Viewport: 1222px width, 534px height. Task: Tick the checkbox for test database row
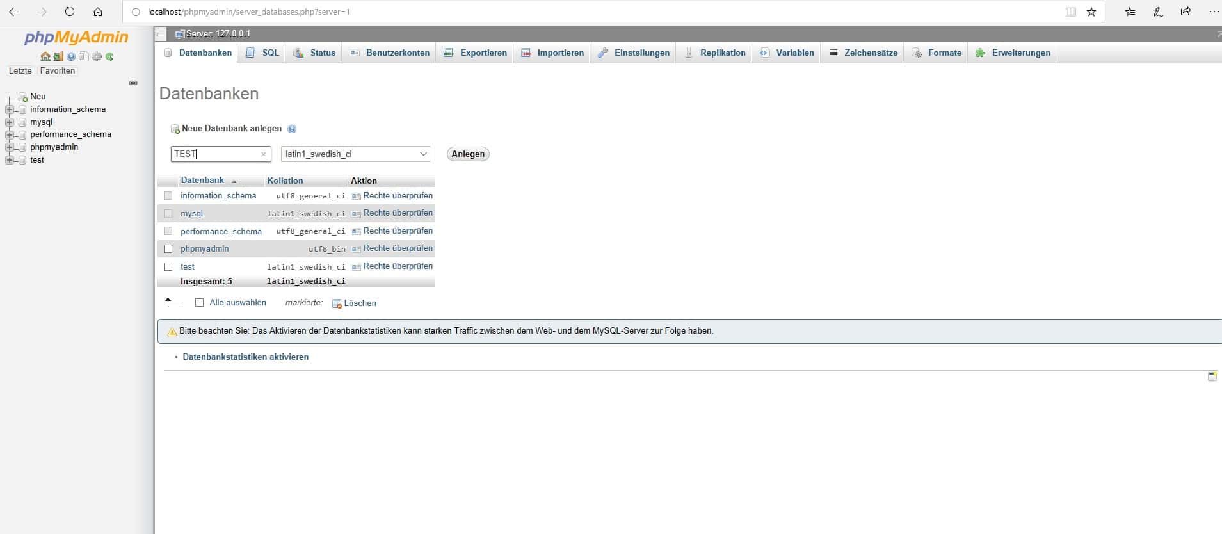click(168, 266)
